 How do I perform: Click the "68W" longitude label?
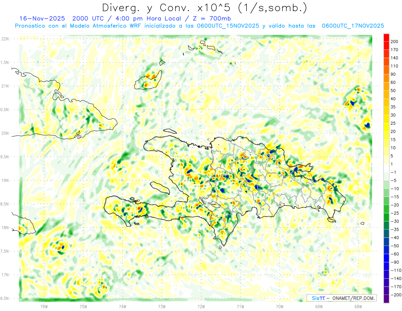pyautogui.click(x=358, y=306)
